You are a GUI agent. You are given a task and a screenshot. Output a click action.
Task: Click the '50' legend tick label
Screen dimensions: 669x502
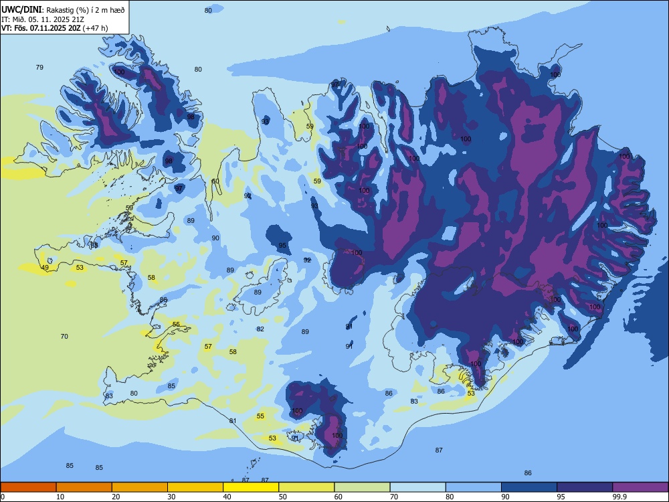tap(283, 497)
